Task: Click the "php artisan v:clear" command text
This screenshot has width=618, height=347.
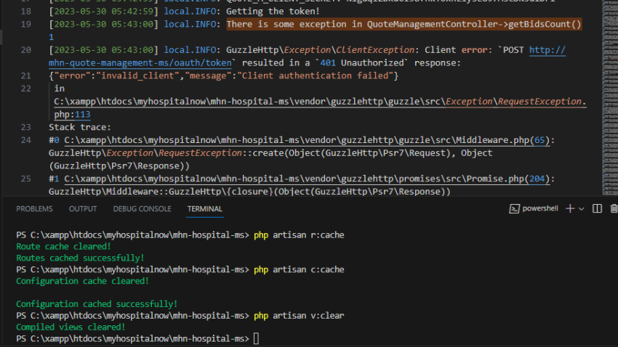Action: (x=299, y=316)
